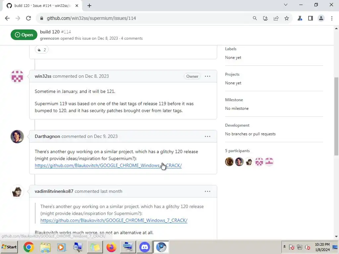The image size is (339, 254).
Task: Open the Windows Start button
Action: click(9, 247)
